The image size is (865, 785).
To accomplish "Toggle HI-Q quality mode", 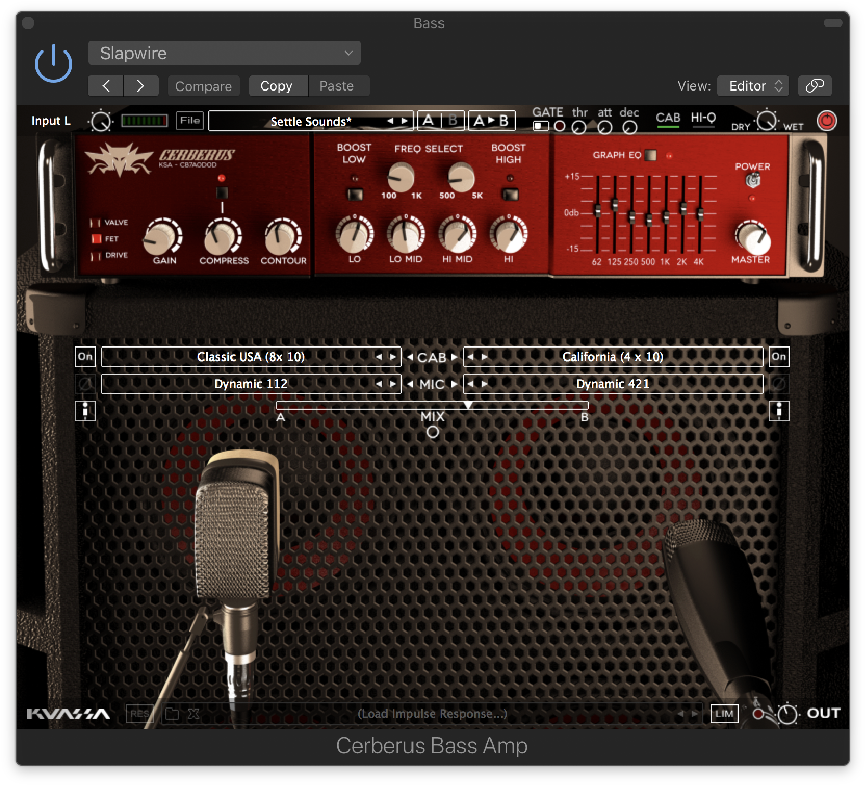I will coord(703,120).
